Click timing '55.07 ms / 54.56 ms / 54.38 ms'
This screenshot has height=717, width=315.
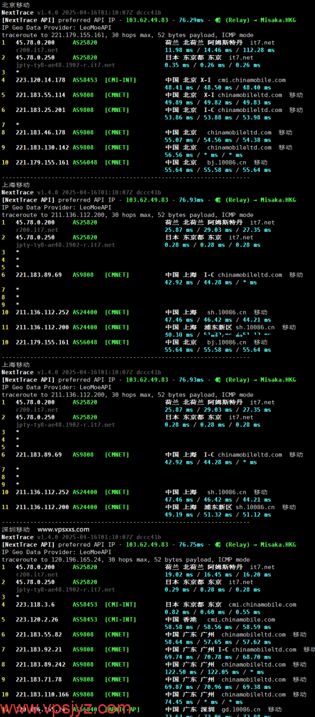point(217,140)
